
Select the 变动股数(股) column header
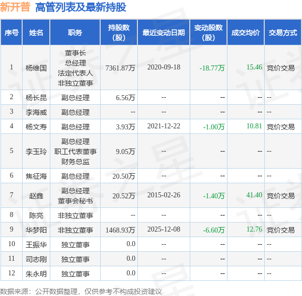point(208,33)
